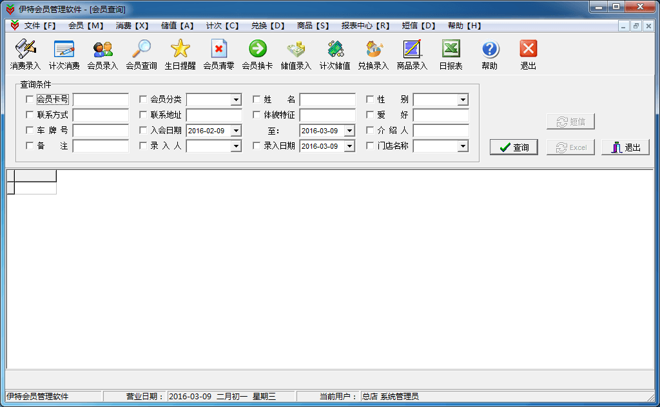
Task: Check the 联系地址 checkbox
Action: (143, 115)
